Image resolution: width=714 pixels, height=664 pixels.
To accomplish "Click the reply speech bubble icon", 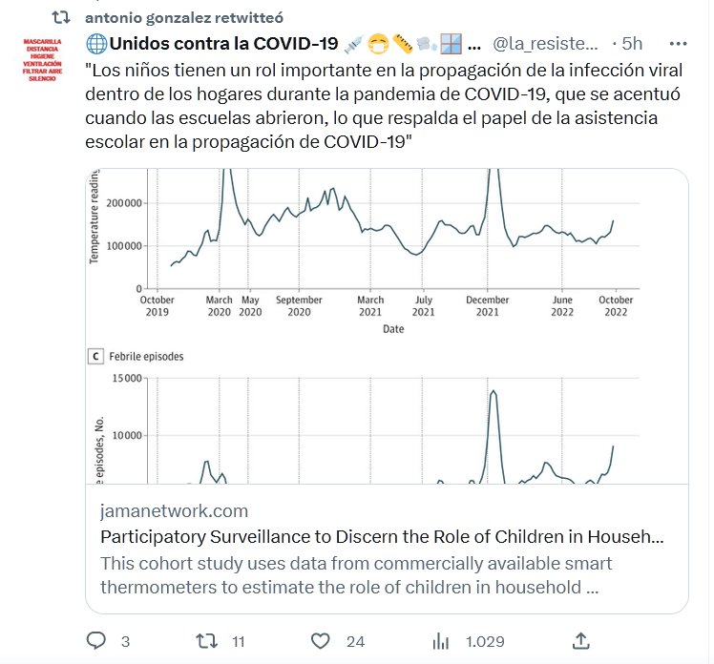I will [95, 640].
